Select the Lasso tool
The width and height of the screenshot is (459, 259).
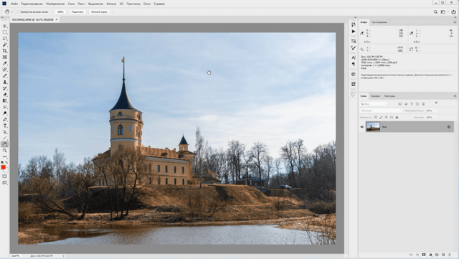tap(5, 38)
